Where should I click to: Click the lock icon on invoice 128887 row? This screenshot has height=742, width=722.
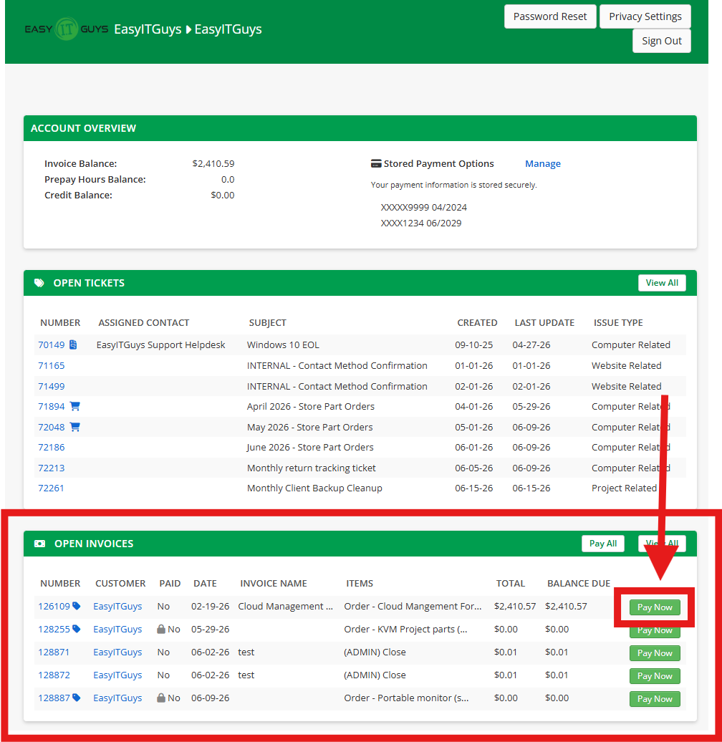pyautogui.click(x=161, y=698)
